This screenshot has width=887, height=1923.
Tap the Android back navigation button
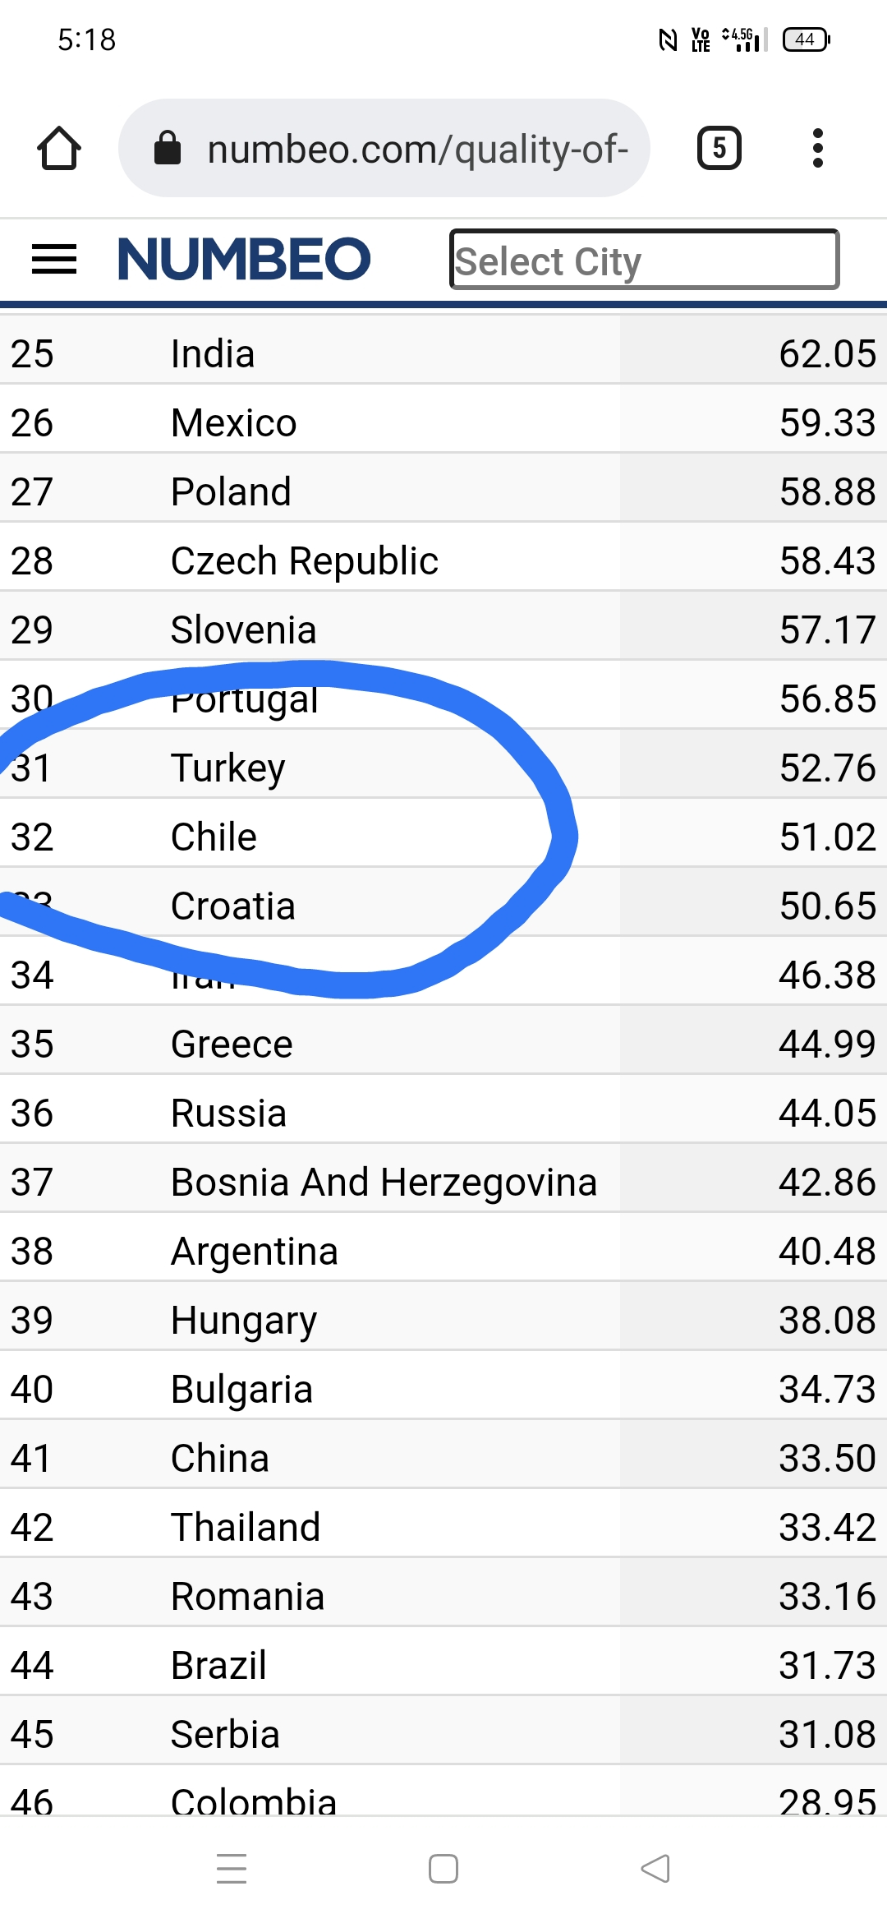655,1868
